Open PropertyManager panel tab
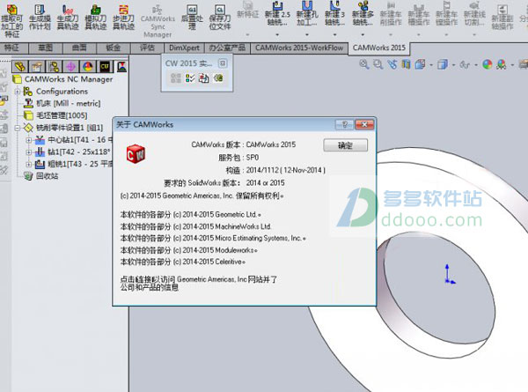 pyautogui.click(x=37, y=66)
